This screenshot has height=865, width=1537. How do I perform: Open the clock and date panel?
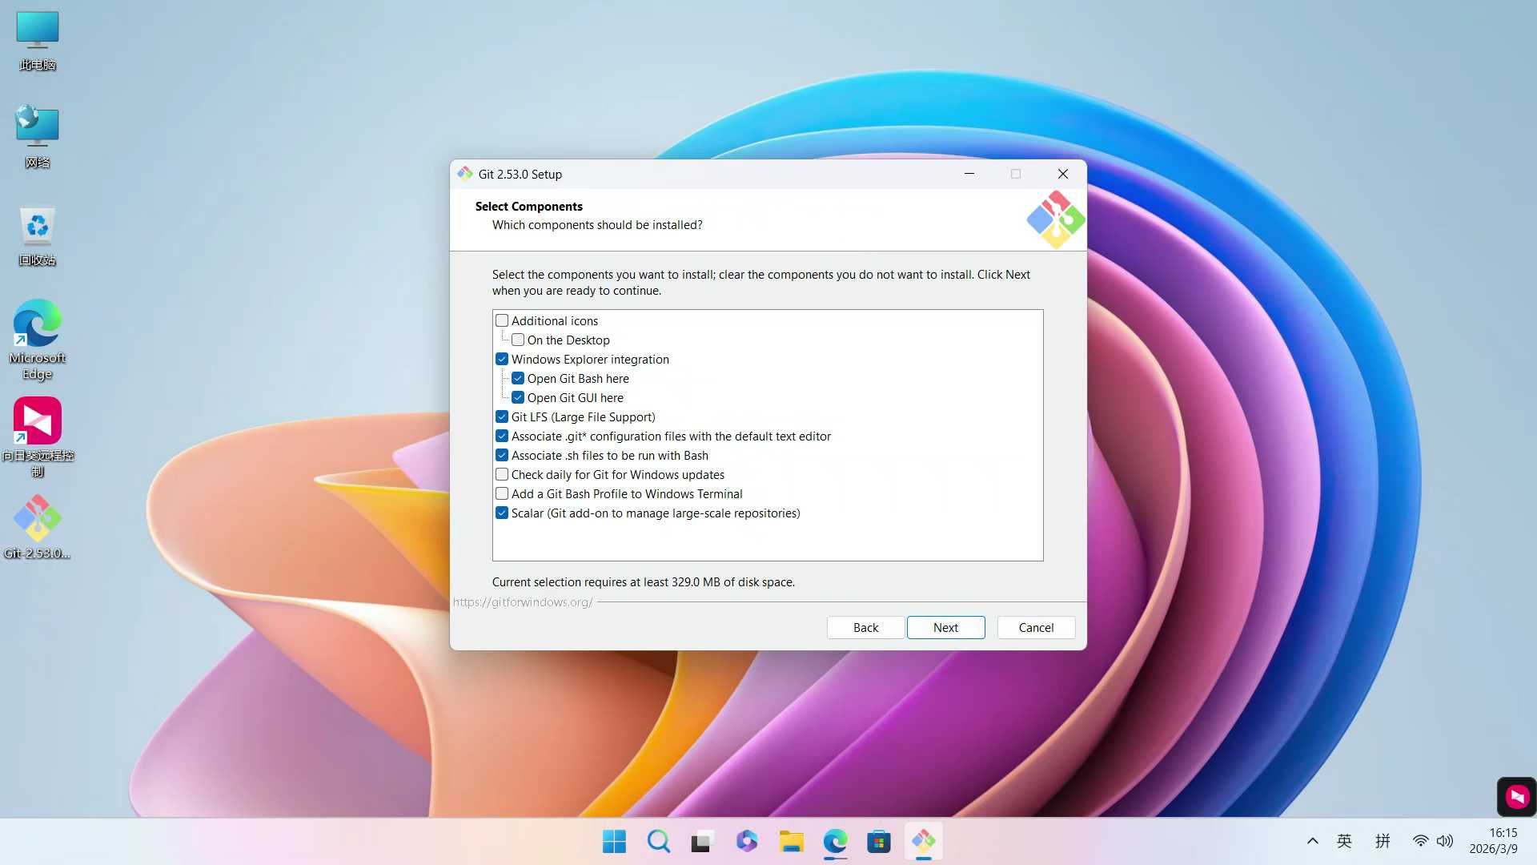point(1493,841)
